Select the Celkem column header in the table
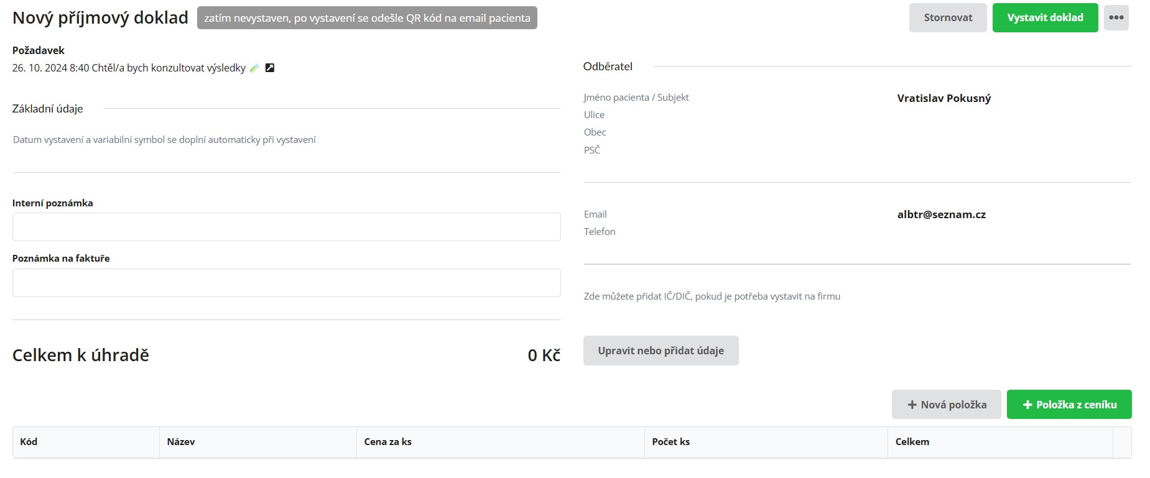The height and width of the screenshot is (478, 1150). pyautogui.click(x=912, y=442)
